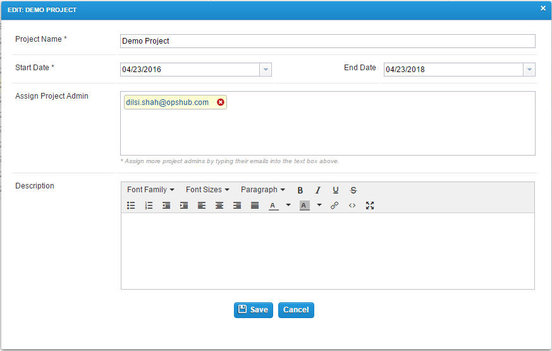Cancel editing the project
This screenshot has height=351, width=552.
pos(296,310)
